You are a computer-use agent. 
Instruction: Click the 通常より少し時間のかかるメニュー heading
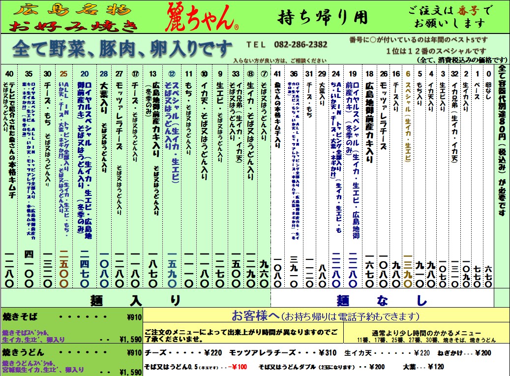coord(426,333)
